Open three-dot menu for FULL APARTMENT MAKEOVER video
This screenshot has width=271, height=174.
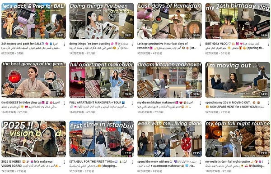[x=132, y=103]
